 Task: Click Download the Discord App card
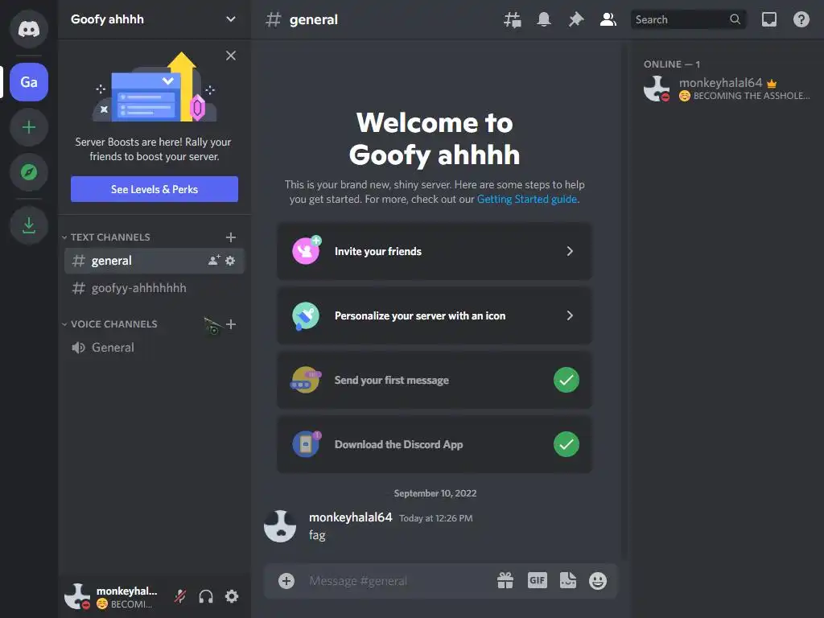click(x=434, y=444)
